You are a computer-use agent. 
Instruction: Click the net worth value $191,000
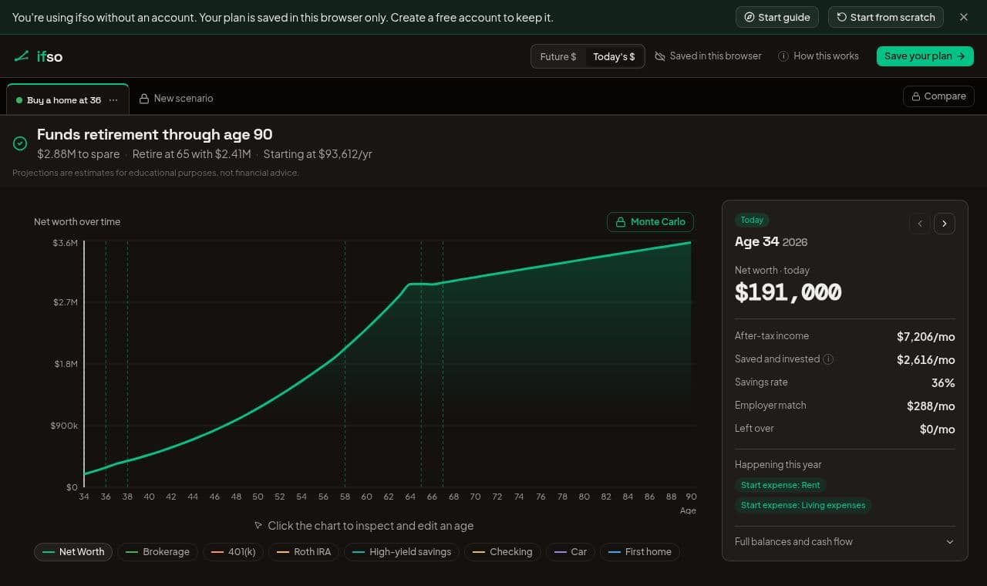[788, 292]
